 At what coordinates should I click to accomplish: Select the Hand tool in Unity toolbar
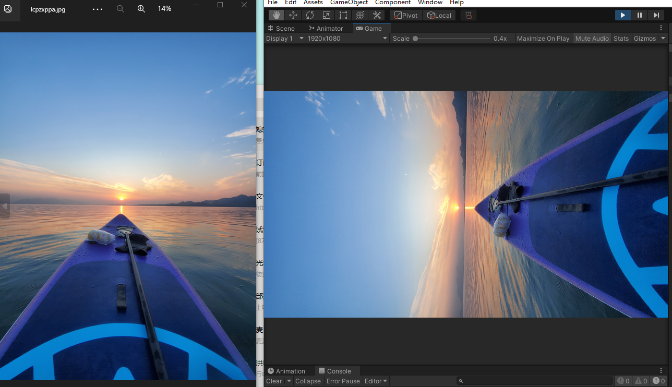point(277,15)
